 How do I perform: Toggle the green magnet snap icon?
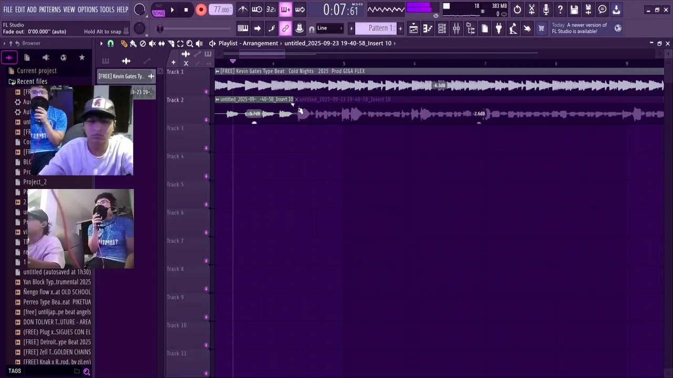(110, 44)
